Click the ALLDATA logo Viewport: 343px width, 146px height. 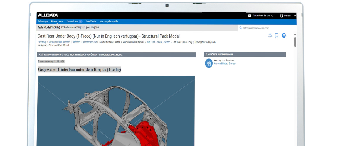coord(48,15)
